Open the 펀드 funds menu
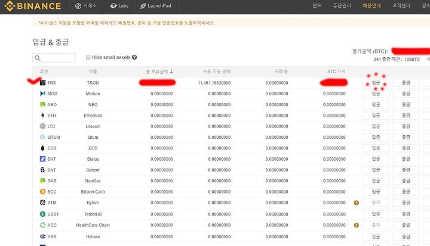Viewport: 430px width, 246px height. point(317,5)
